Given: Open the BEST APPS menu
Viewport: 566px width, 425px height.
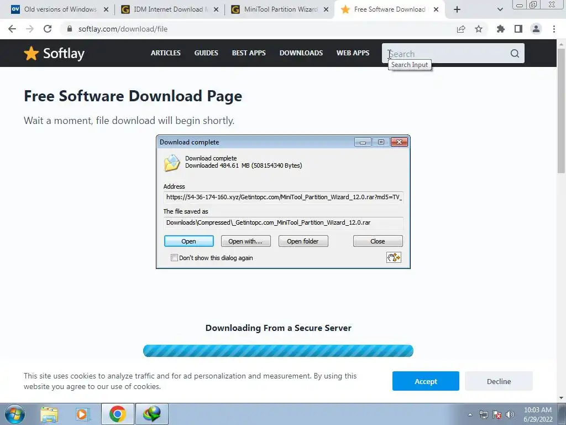Looking at the screenshot, I should [249, 53].
